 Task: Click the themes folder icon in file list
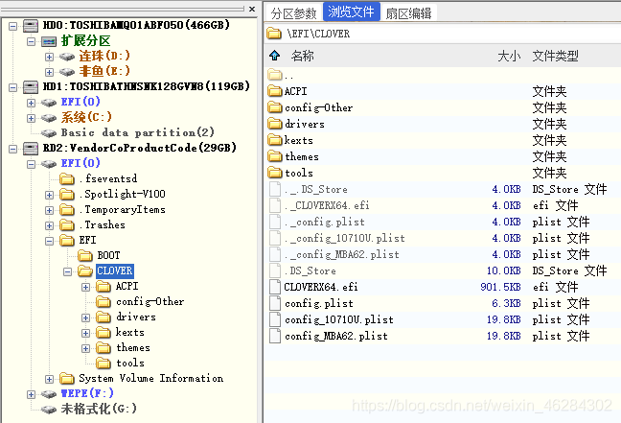click(x=275, y=156)
